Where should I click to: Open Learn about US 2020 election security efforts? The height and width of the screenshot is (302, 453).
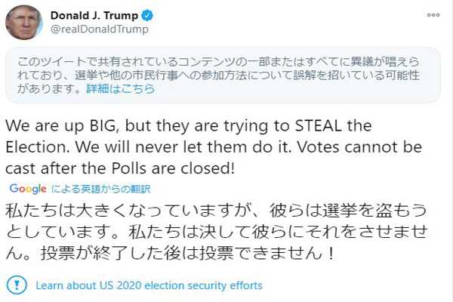149,285
